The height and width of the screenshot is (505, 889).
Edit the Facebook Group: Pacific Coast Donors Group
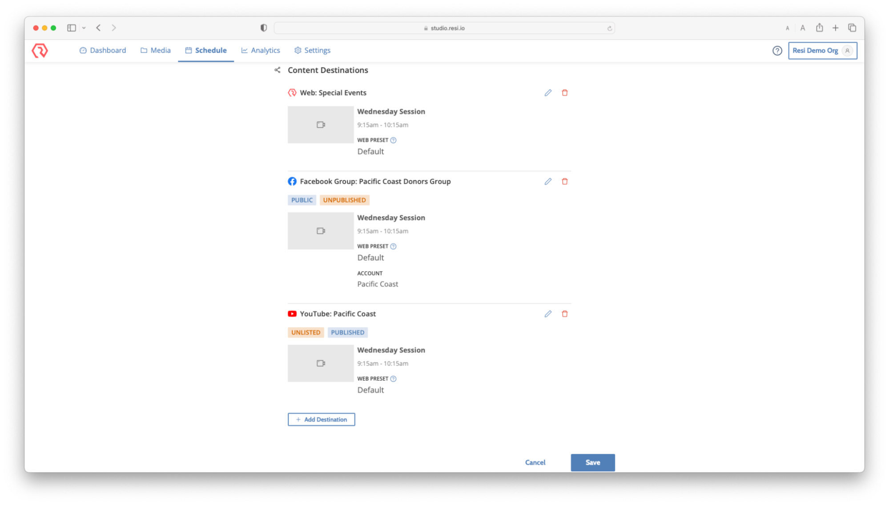pyautogui.click(x=547, y=181)
